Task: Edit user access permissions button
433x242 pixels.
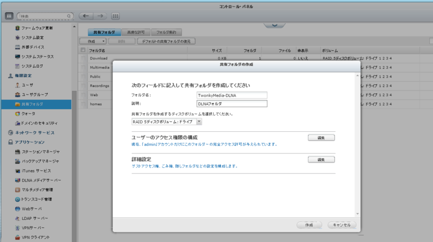Action: pyautogui.click(x=321, y=138)
